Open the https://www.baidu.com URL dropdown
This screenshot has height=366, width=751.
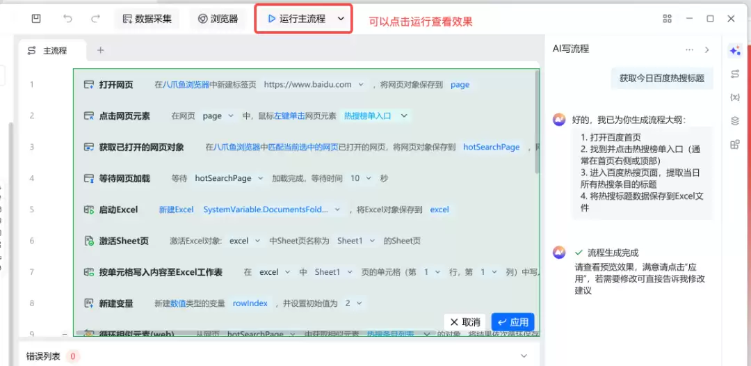tap(361, 84)
